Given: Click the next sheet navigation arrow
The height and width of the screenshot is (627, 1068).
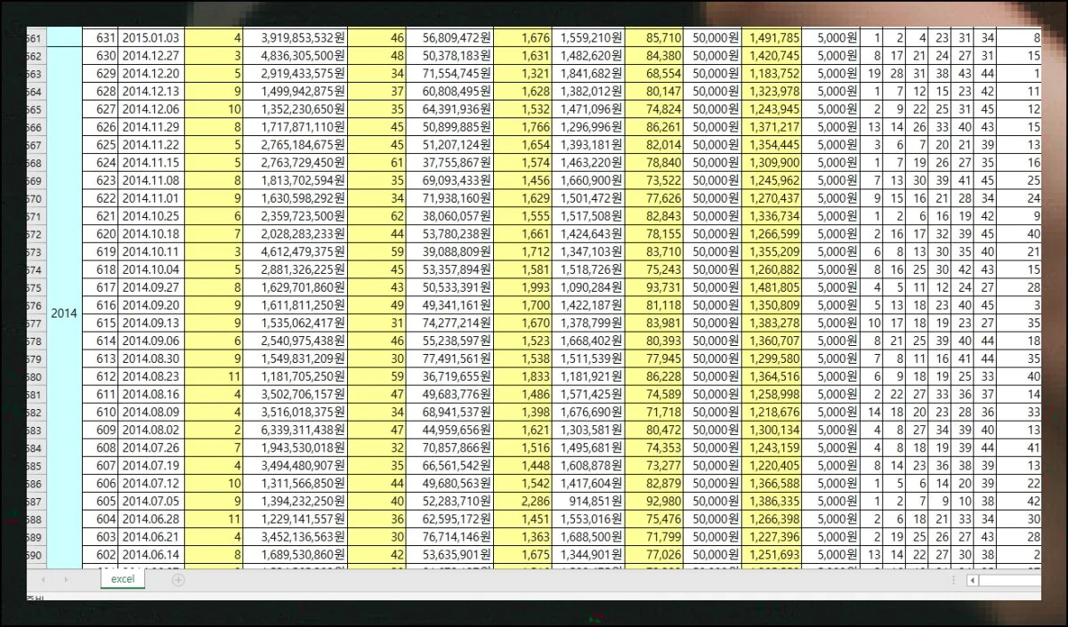Looking at the screenshot, I should 66,580.
